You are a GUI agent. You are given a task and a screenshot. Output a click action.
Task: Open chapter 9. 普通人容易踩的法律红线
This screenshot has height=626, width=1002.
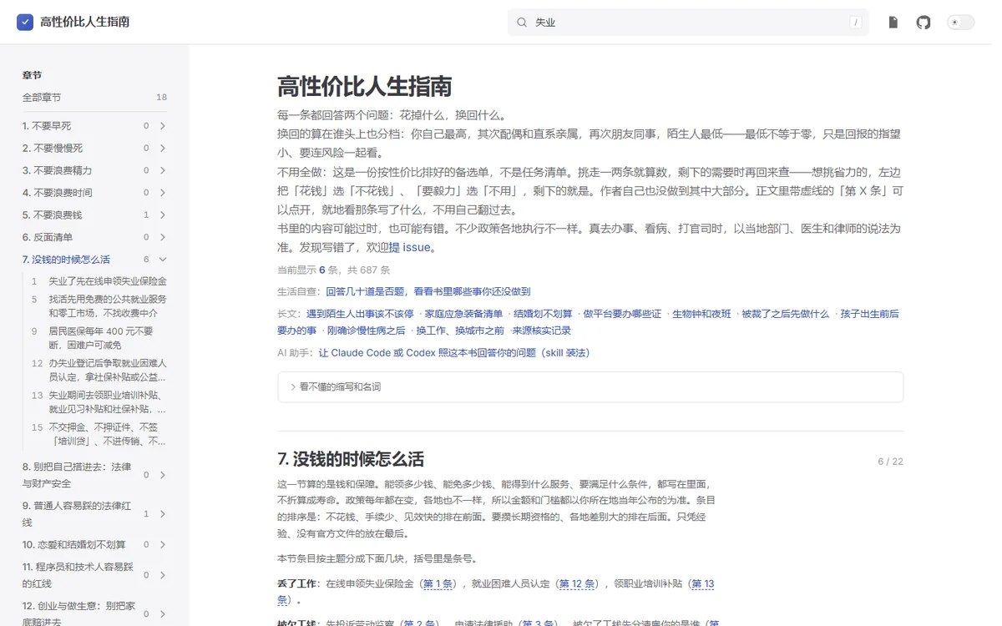tap(77, 513)
